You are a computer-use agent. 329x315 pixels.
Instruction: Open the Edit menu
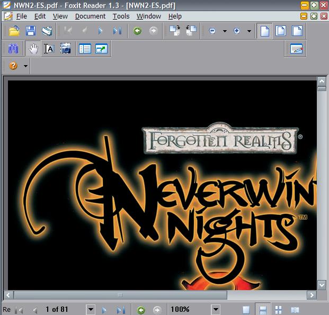coord(40,16)
